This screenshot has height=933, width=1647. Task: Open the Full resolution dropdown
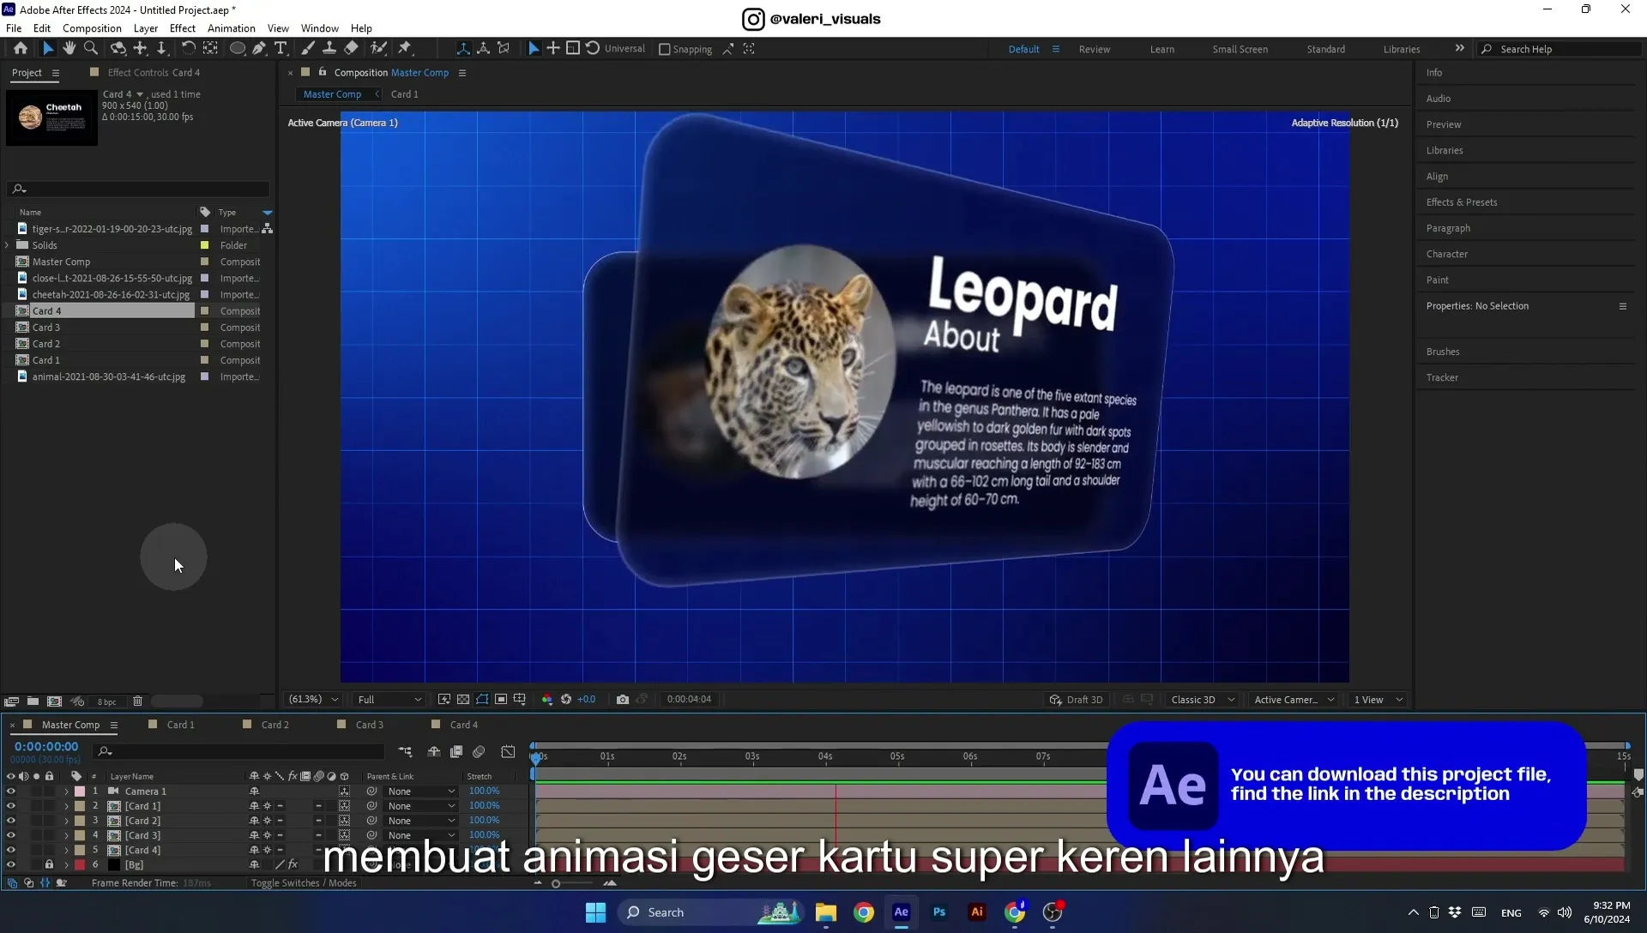coord(389,700)
